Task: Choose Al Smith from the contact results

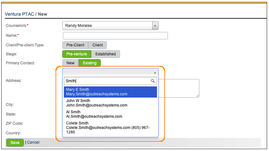Action: pos(110,114)
